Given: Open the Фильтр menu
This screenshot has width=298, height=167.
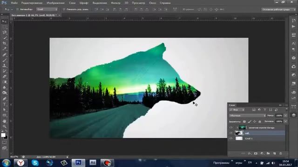Looking at the screenshot, I should [x=115, y=3].
